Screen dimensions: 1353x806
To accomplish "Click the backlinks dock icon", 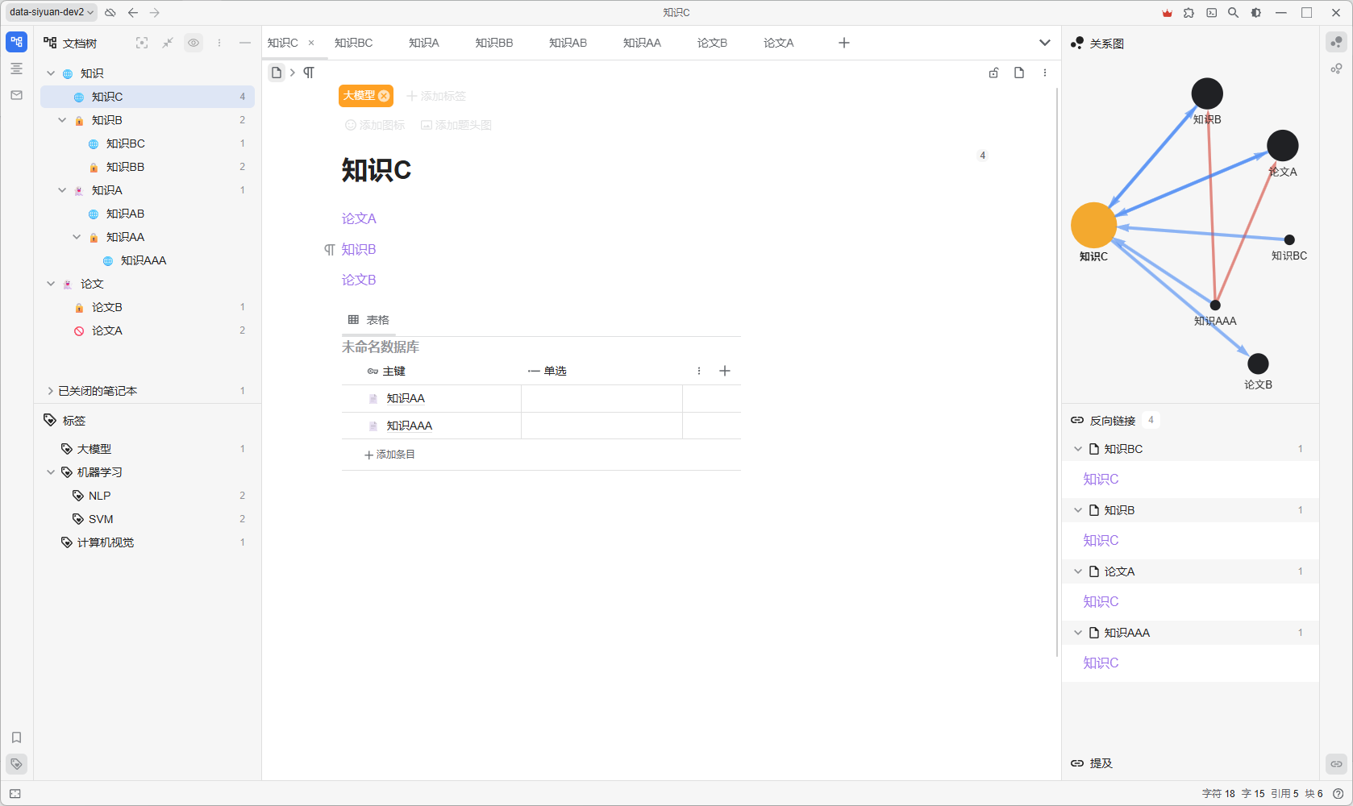I will pyautogui.click(x=1336, y=763).
